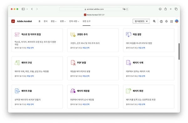This screenshot has height=123, width=188.
Task: Click the page vertical scrollbar thumb
Action: coord(179,52)
